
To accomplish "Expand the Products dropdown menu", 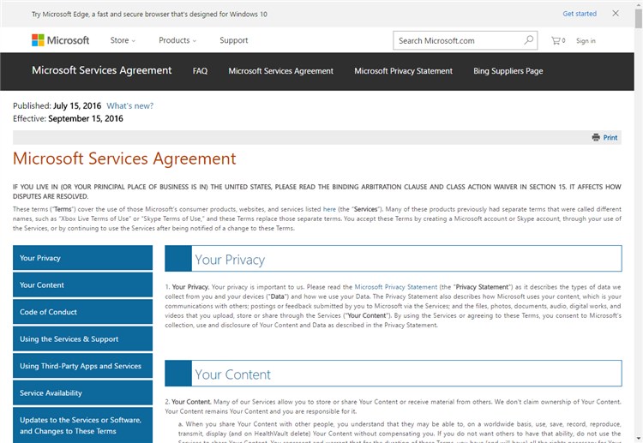I will pyautogui.click(x=177, y=40).
